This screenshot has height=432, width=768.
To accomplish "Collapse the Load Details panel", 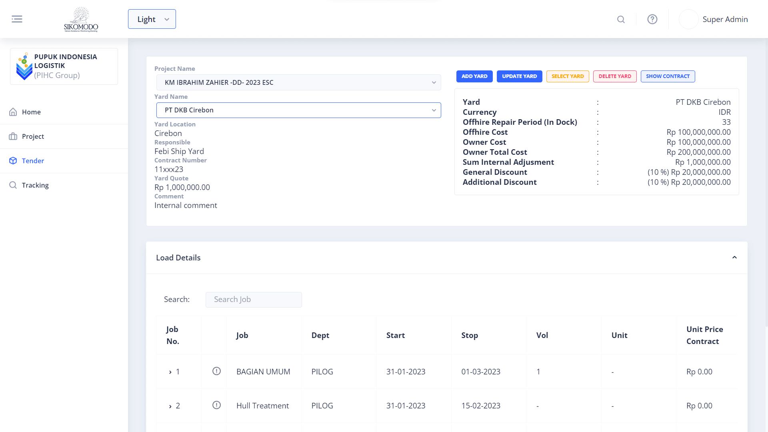I will 734,258.
